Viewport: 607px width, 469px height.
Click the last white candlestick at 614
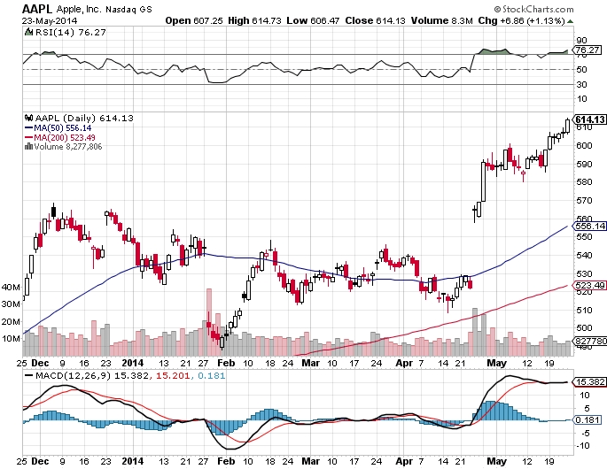[567, 126]
